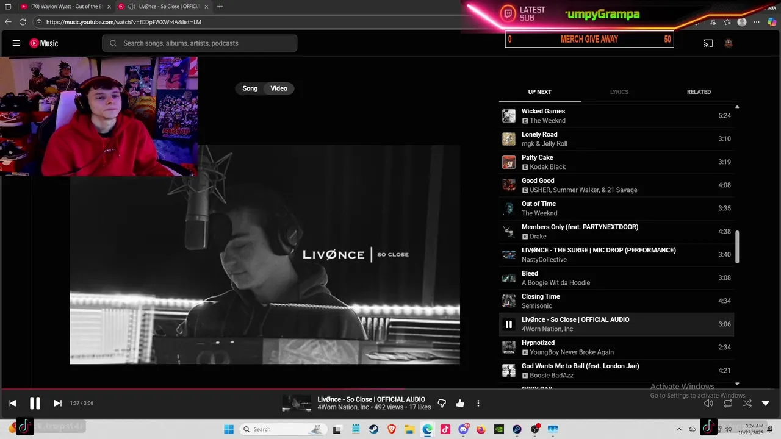Click the queue scrollbar thumb

click(737, 247)
